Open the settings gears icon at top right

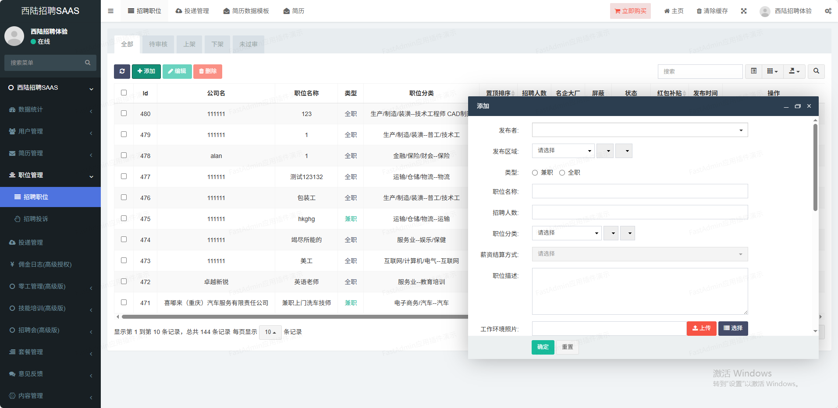827,11
